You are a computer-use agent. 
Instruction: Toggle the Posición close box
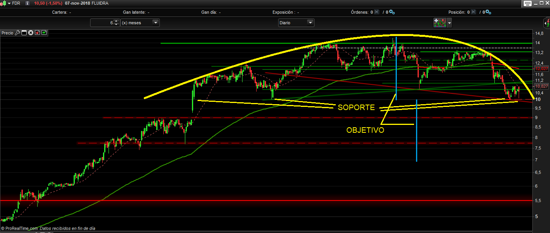coord(474,12)
